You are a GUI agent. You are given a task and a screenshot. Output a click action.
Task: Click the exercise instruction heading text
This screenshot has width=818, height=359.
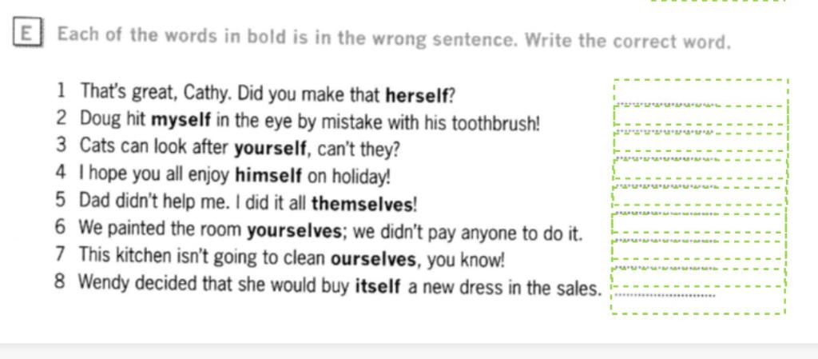coord(394,38)
